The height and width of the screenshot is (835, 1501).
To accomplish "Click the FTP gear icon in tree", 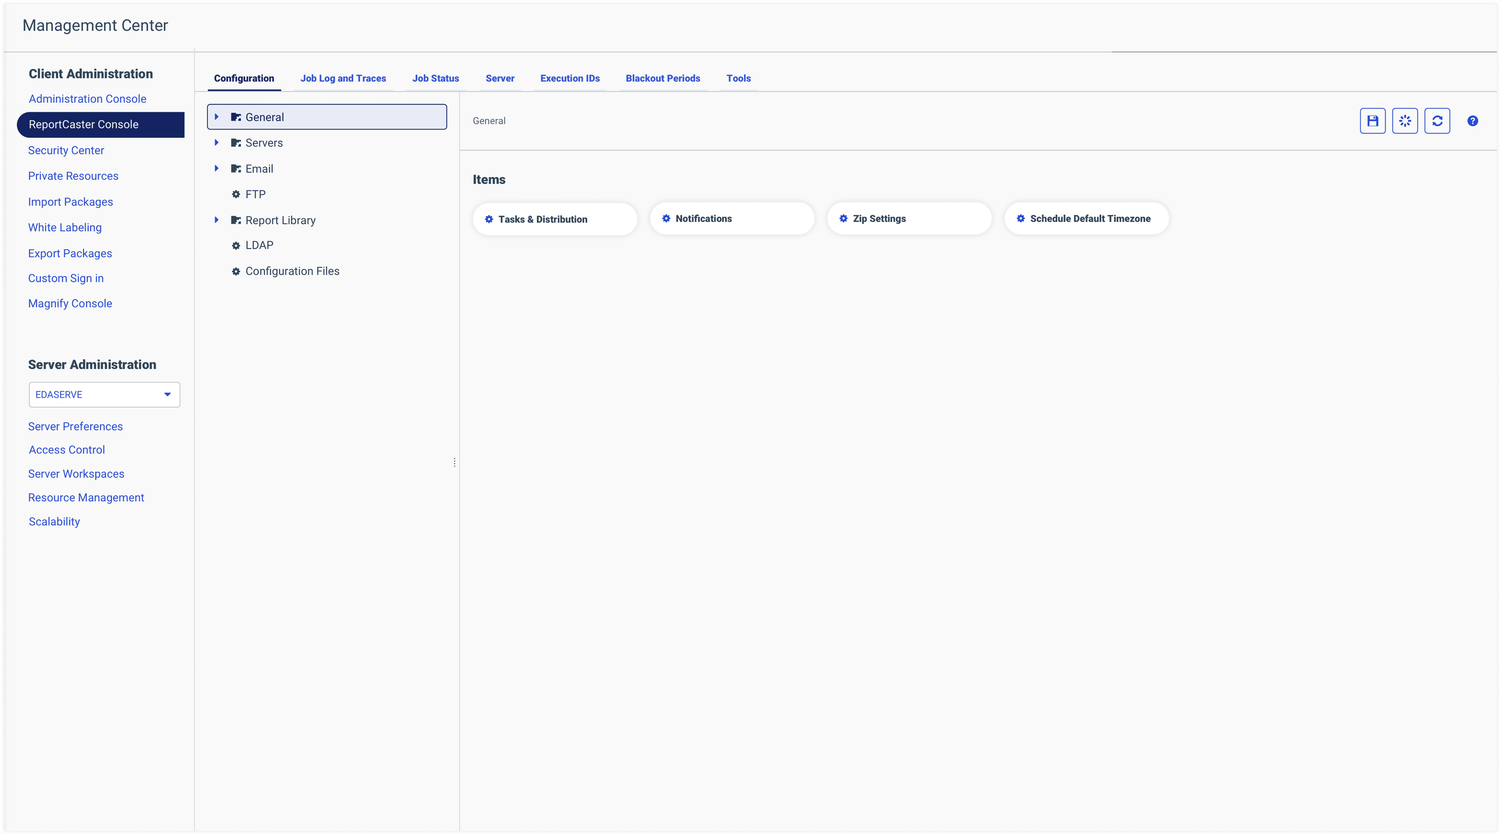I will click(236, 194).
